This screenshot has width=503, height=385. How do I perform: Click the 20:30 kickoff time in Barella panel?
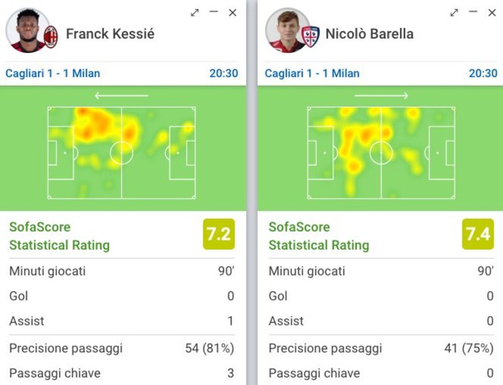[x=483, y=73]
